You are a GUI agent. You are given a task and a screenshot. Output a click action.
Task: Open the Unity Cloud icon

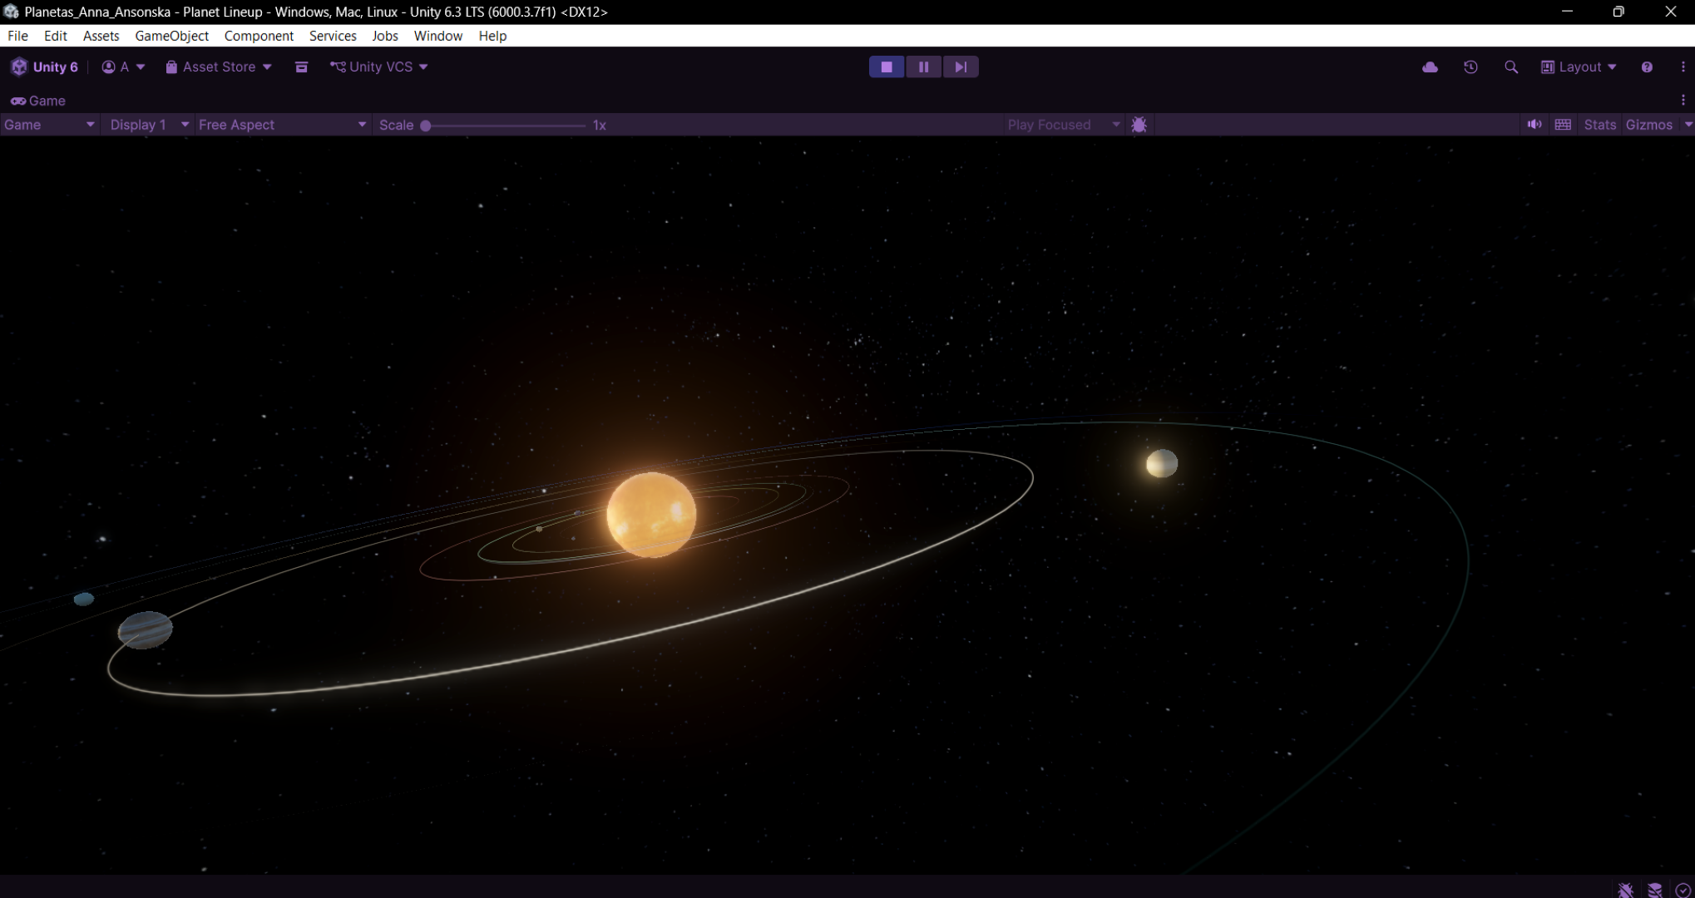point(1430,67)
